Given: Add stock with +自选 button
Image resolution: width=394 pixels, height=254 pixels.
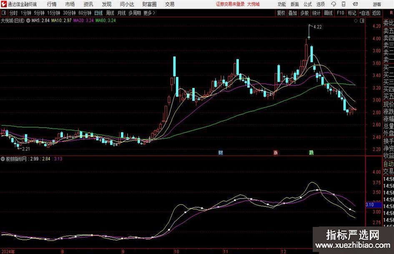Looking at the screenshot, I should pyautogui.click(x=364, y=13).
